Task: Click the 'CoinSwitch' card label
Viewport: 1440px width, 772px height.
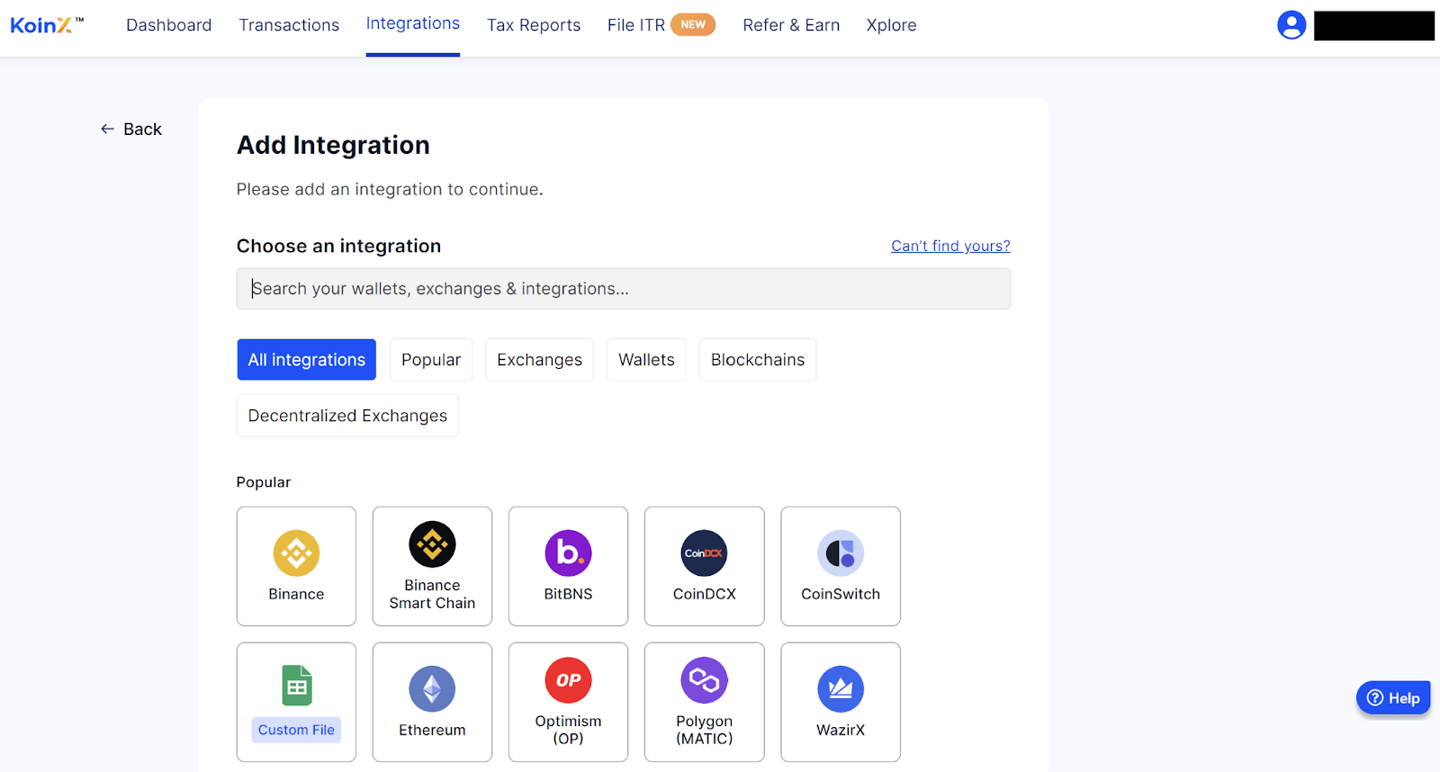Action: tap(841, 594)
